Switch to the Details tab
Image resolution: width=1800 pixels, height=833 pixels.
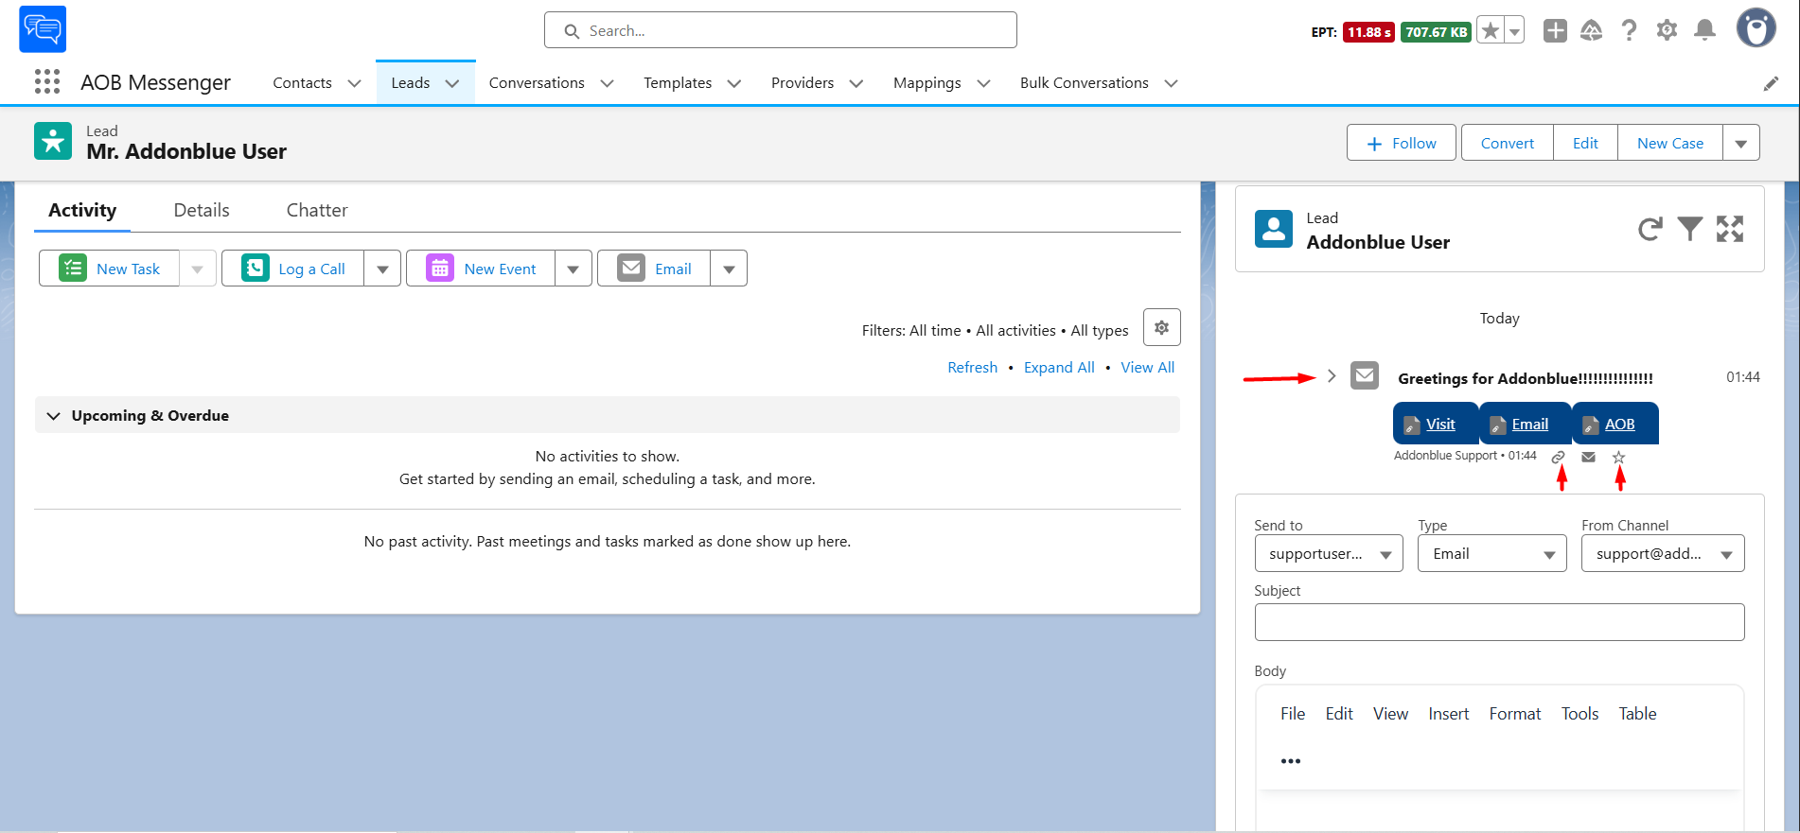pyautogui.click(x=202, y=210)
